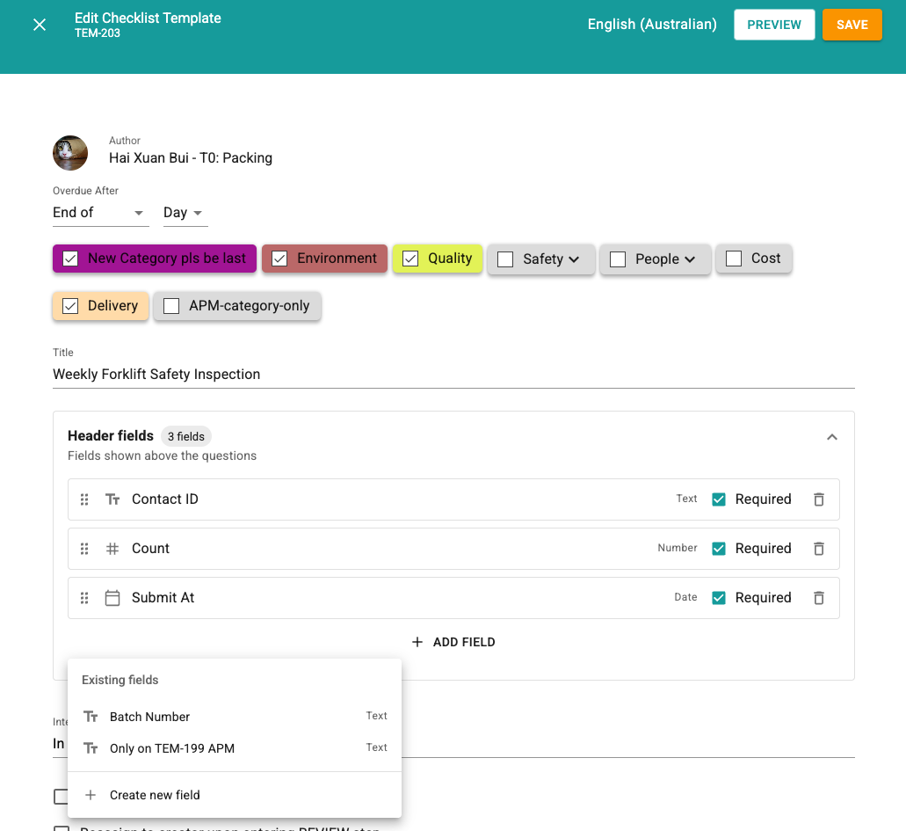Viewport: 906px width, 831px height.
Task: Collapse the Header fields section
Action: point(832,437)
